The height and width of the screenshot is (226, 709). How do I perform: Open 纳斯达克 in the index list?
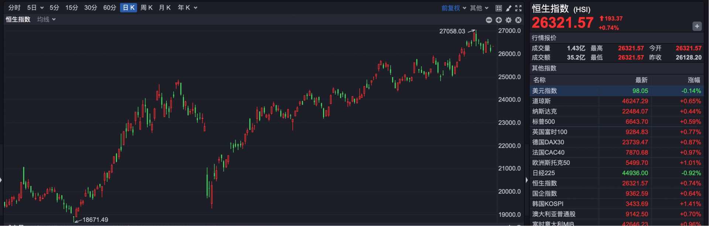pos(544,111)
